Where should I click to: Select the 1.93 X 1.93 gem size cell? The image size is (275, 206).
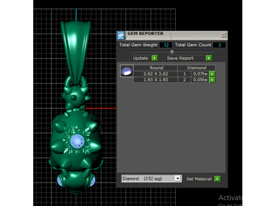coord(156,80)
